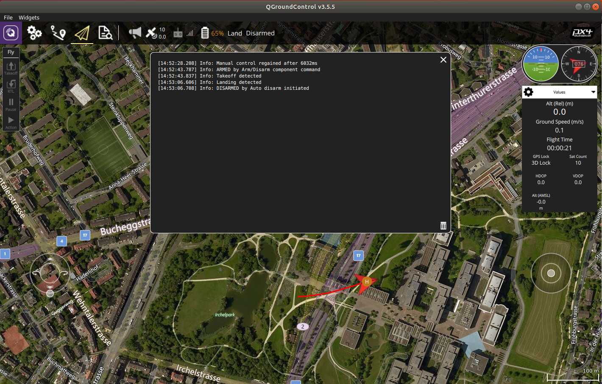The height and width of the screenshot is (384, 602).
Task: Click the Disarmed arming status
Action: (x=260, y=33)
